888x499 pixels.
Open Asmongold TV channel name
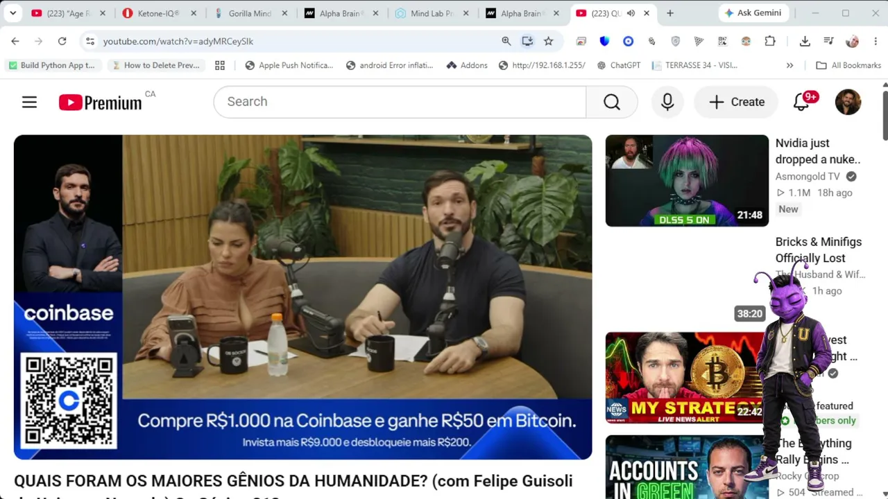pyautogui.click(x=808, y=177)
